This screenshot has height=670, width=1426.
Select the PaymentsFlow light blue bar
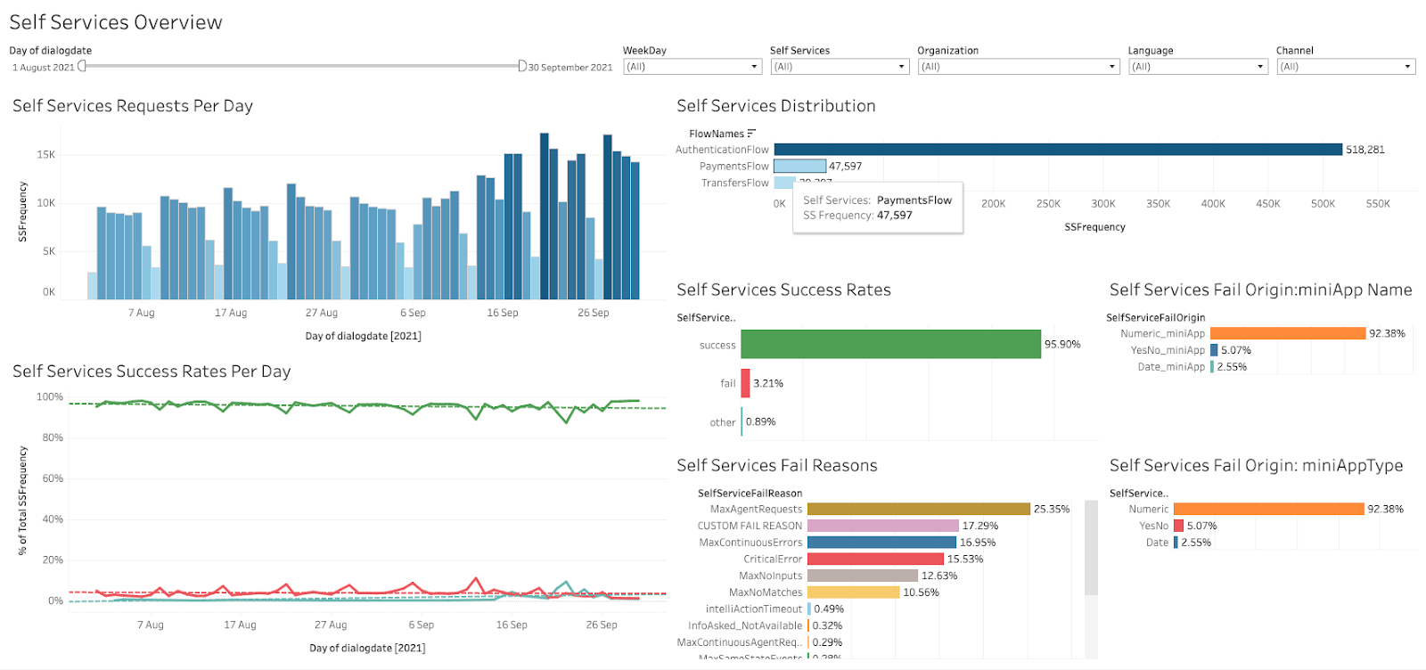coord(799,167)
